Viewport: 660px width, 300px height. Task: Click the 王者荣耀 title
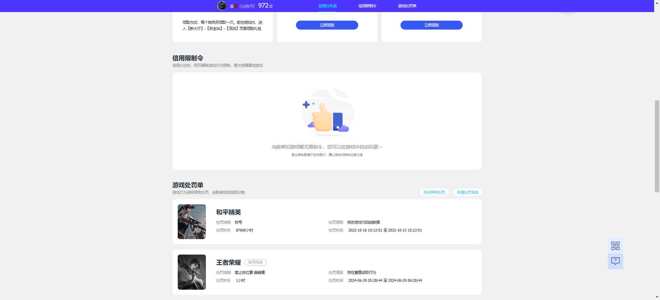(x=229, y=262)
